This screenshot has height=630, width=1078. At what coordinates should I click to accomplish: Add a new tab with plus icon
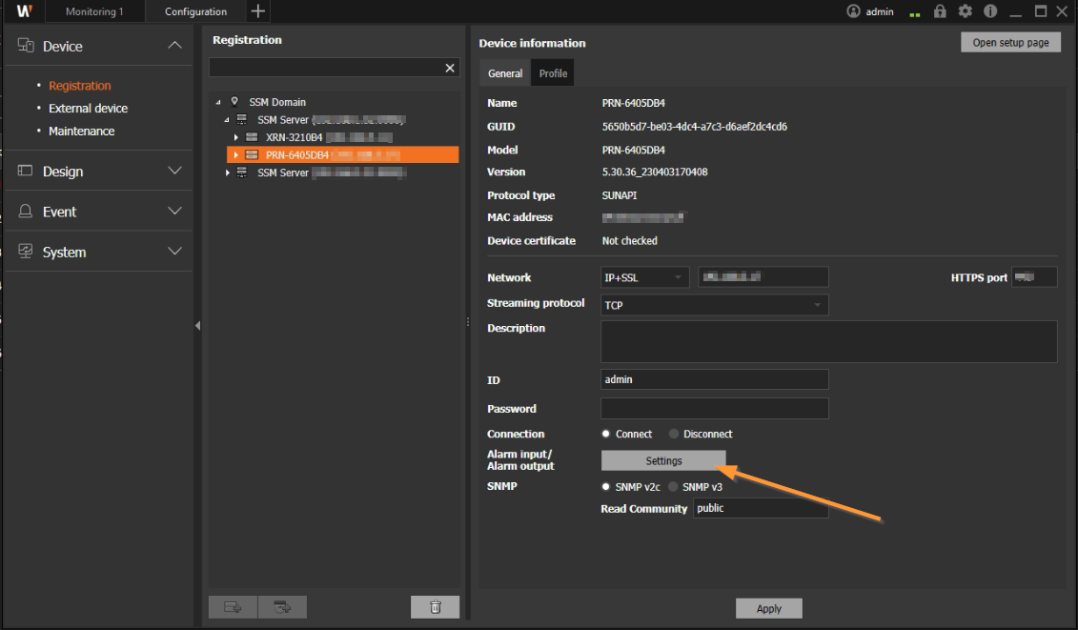click(x=257, y=11)
